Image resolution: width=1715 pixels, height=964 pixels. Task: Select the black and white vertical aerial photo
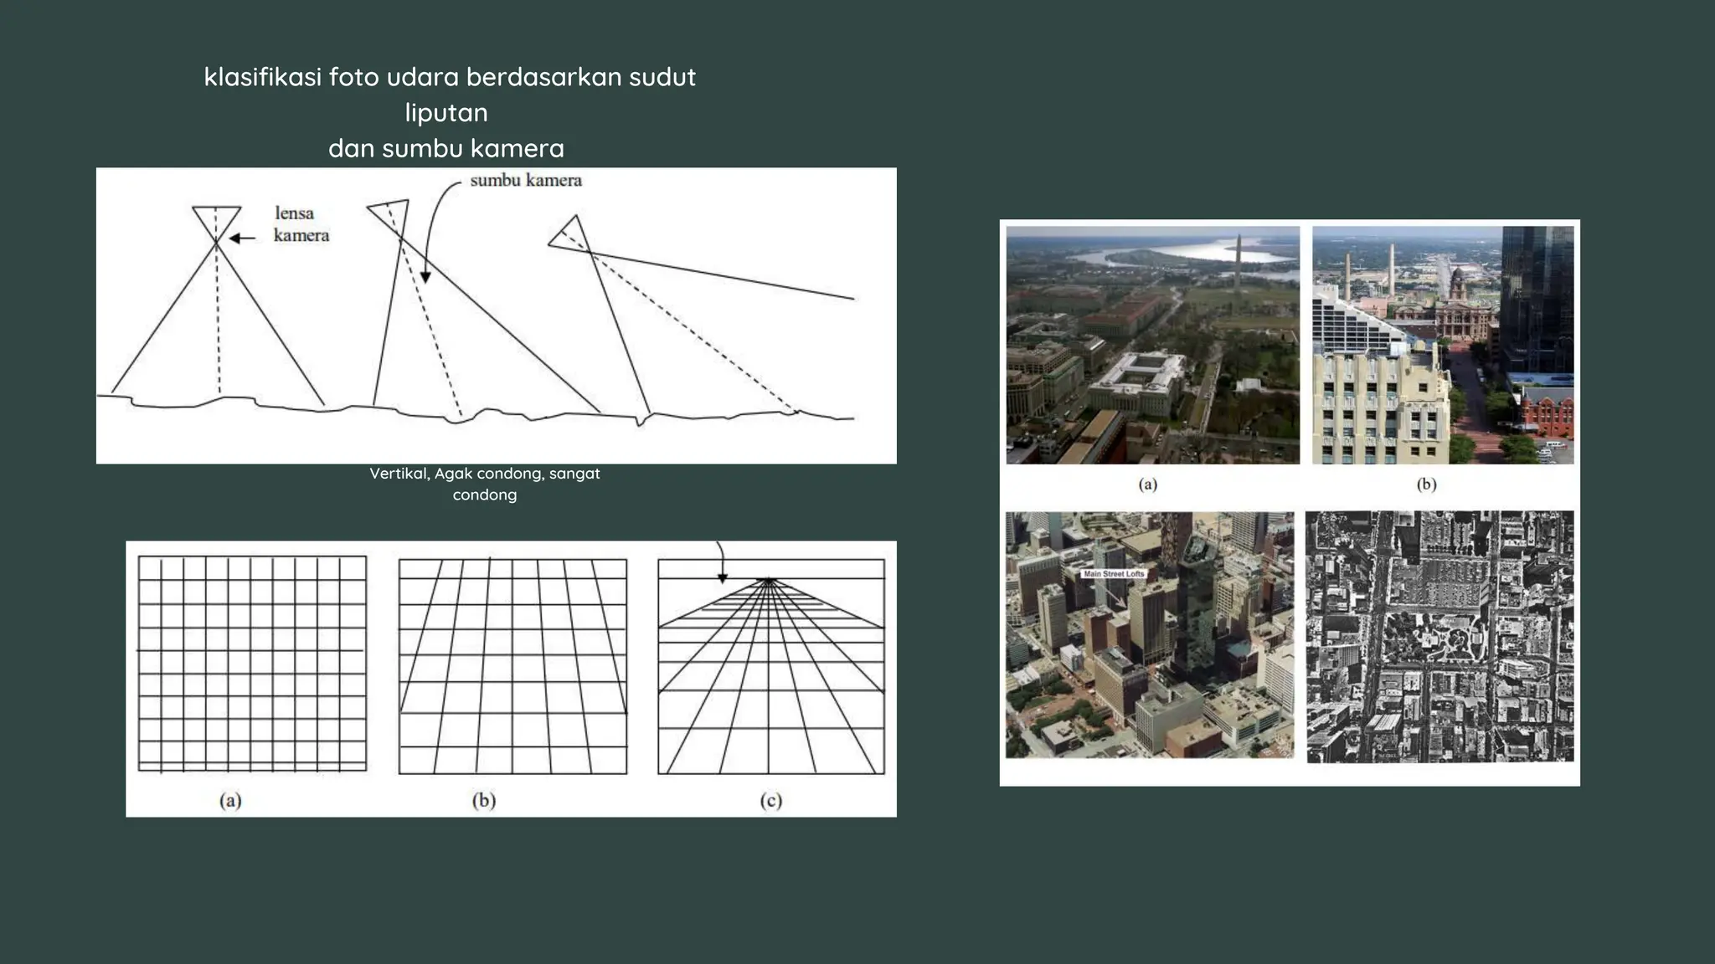pyautogui.click(x=1439, y=636)
